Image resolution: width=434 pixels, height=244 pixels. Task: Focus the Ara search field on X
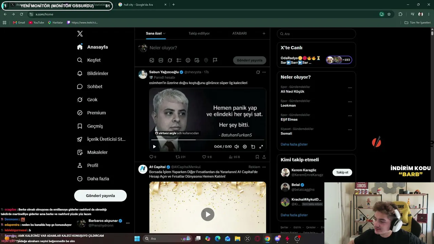316,34
